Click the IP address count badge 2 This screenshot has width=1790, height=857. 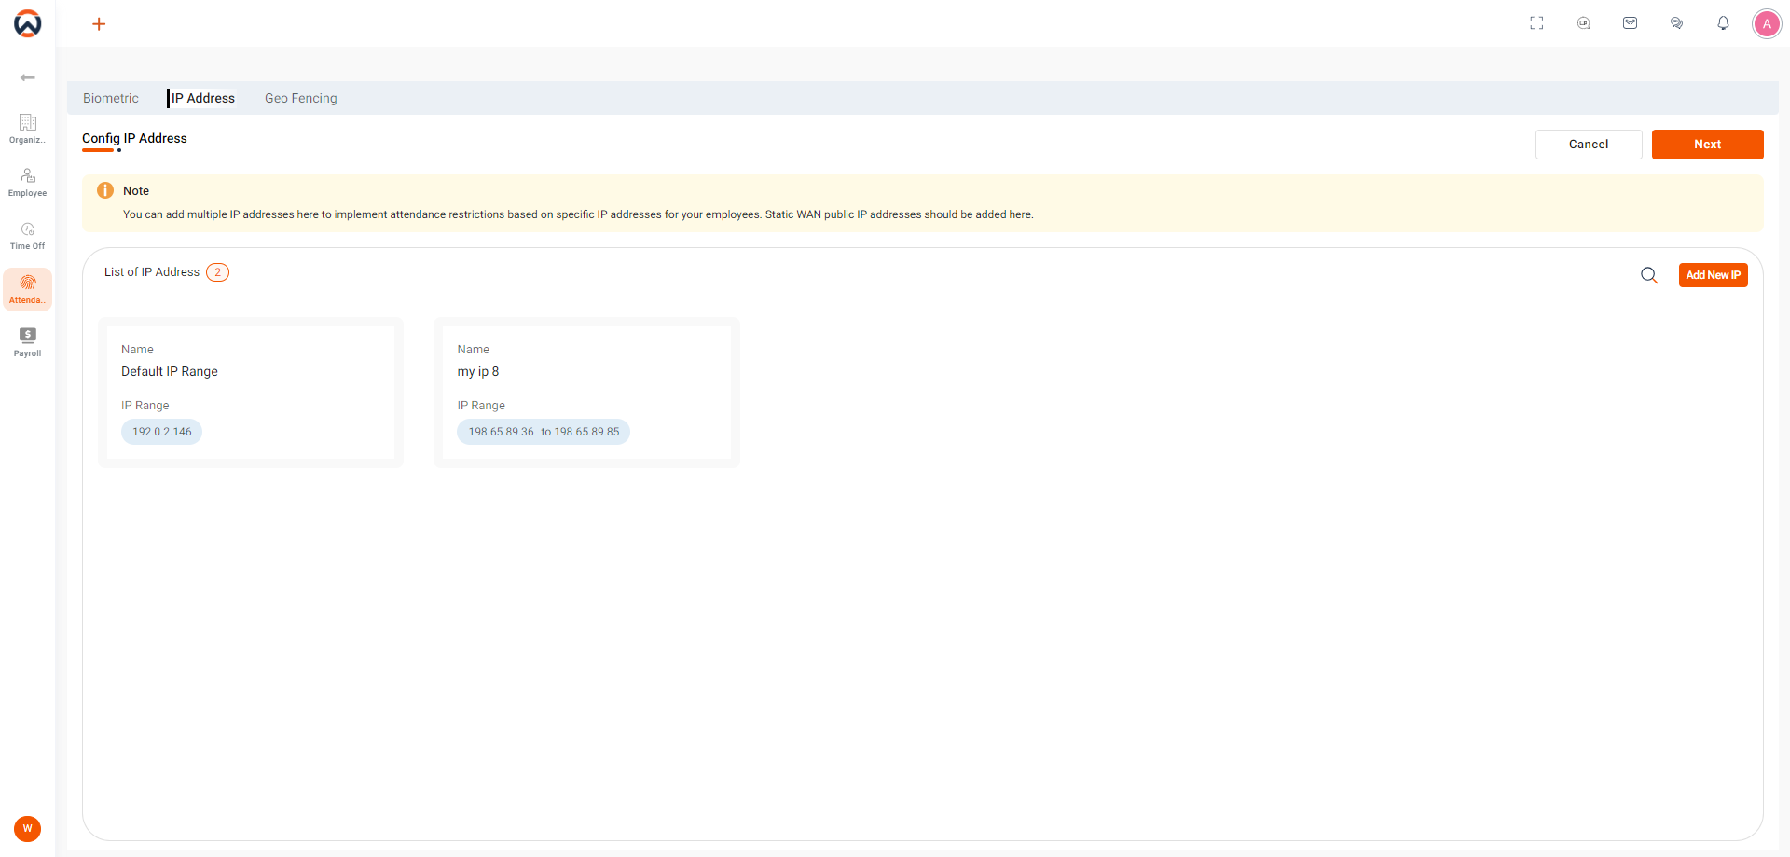point(217,272)
